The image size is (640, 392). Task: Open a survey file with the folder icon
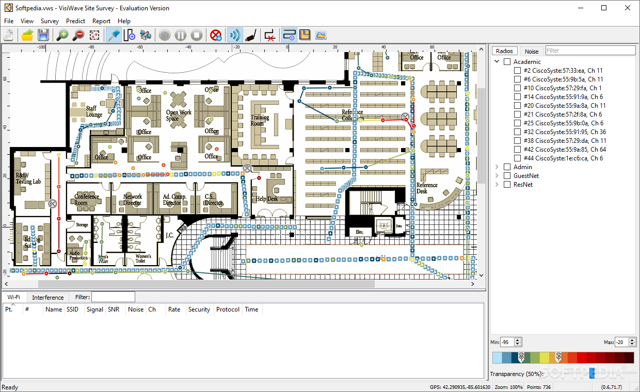click(x=27, y=35)
